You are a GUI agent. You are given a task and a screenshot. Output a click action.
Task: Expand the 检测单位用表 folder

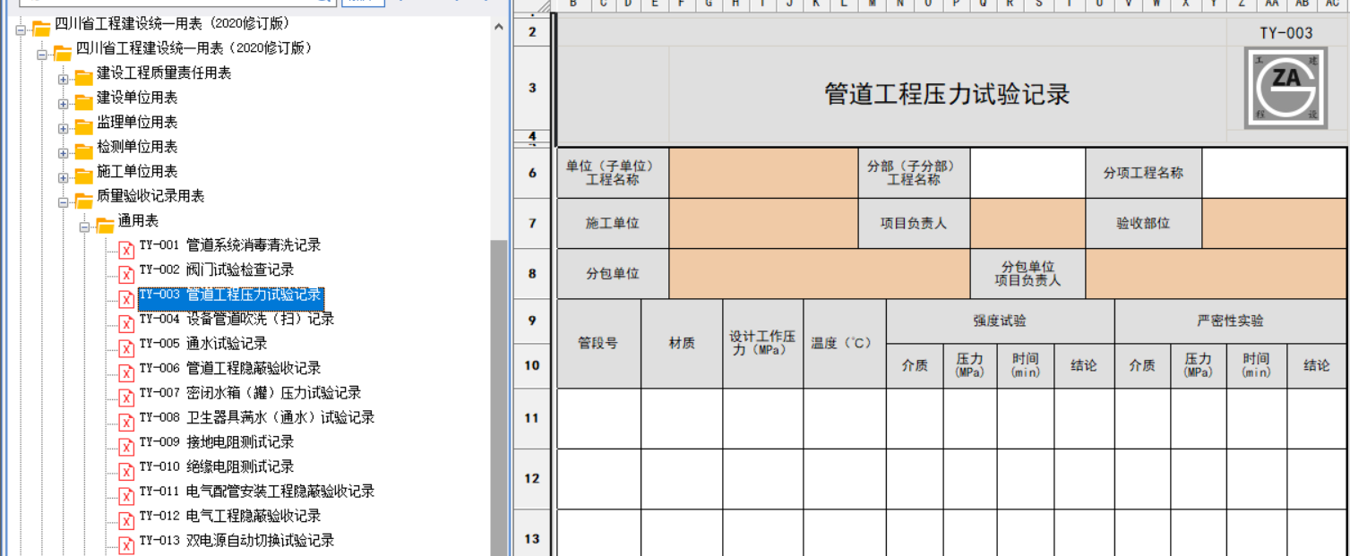63,153
